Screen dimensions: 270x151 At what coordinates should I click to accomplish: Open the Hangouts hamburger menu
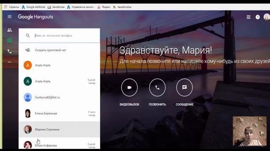(x=10, y=17)
